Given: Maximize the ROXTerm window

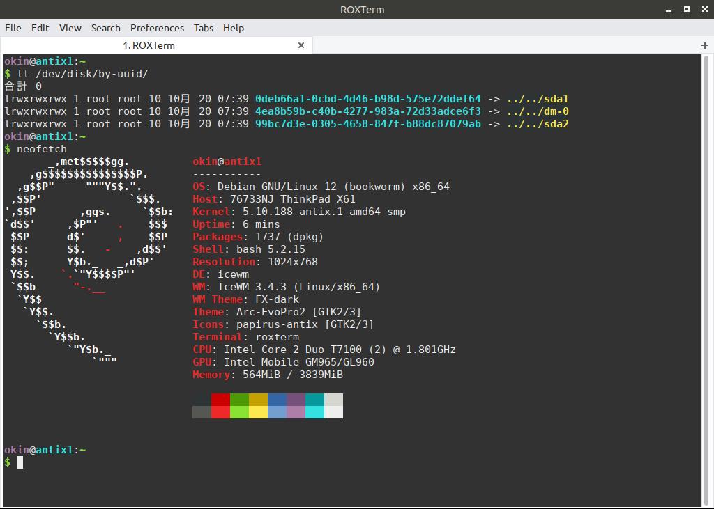Looking at the screenshot, I should 687,9.
